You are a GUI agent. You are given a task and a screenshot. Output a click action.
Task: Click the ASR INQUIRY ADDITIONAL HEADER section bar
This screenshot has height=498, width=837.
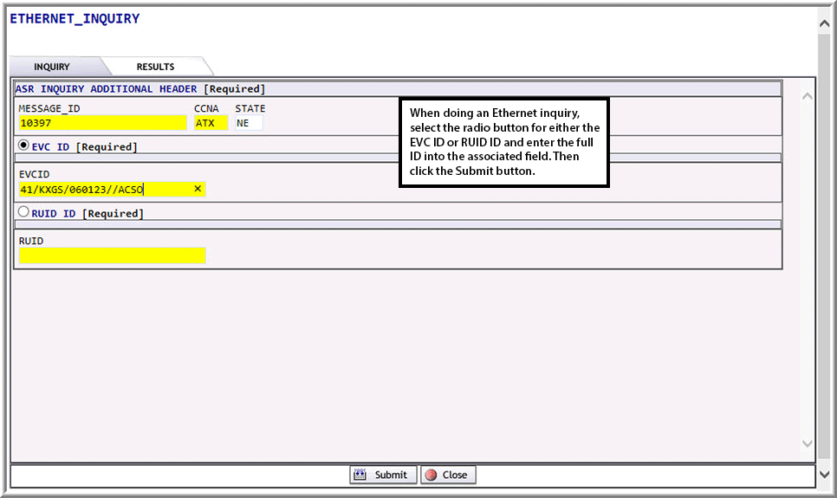click(x=399, y=88)
